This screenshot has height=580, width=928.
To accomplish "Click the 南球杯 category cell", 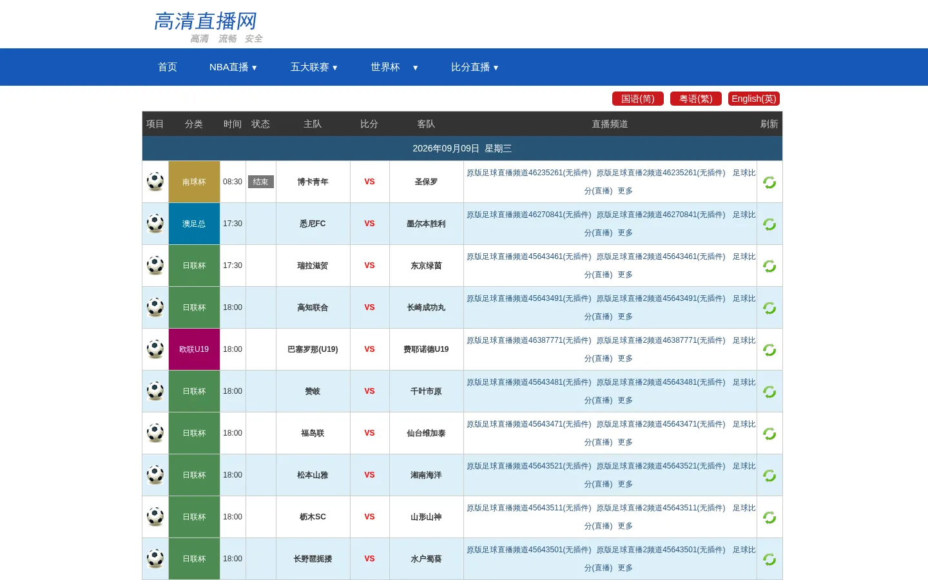I will pyautogui.click(x=194, y=182).
